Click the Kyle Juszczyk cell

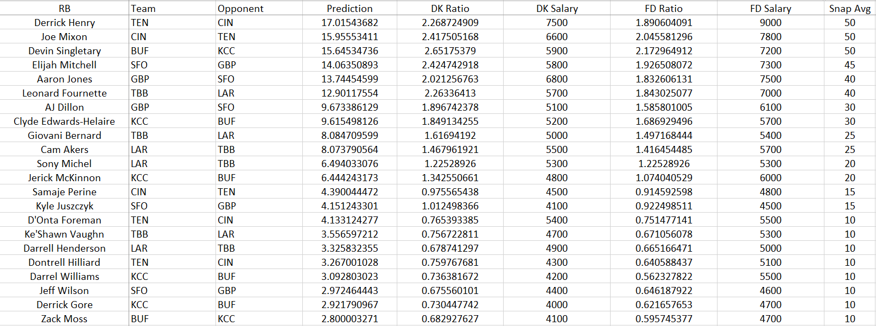[x=64, y=206]
